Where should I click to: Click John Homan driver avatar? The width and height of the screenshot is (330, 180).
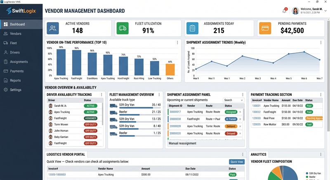point(50,131)
